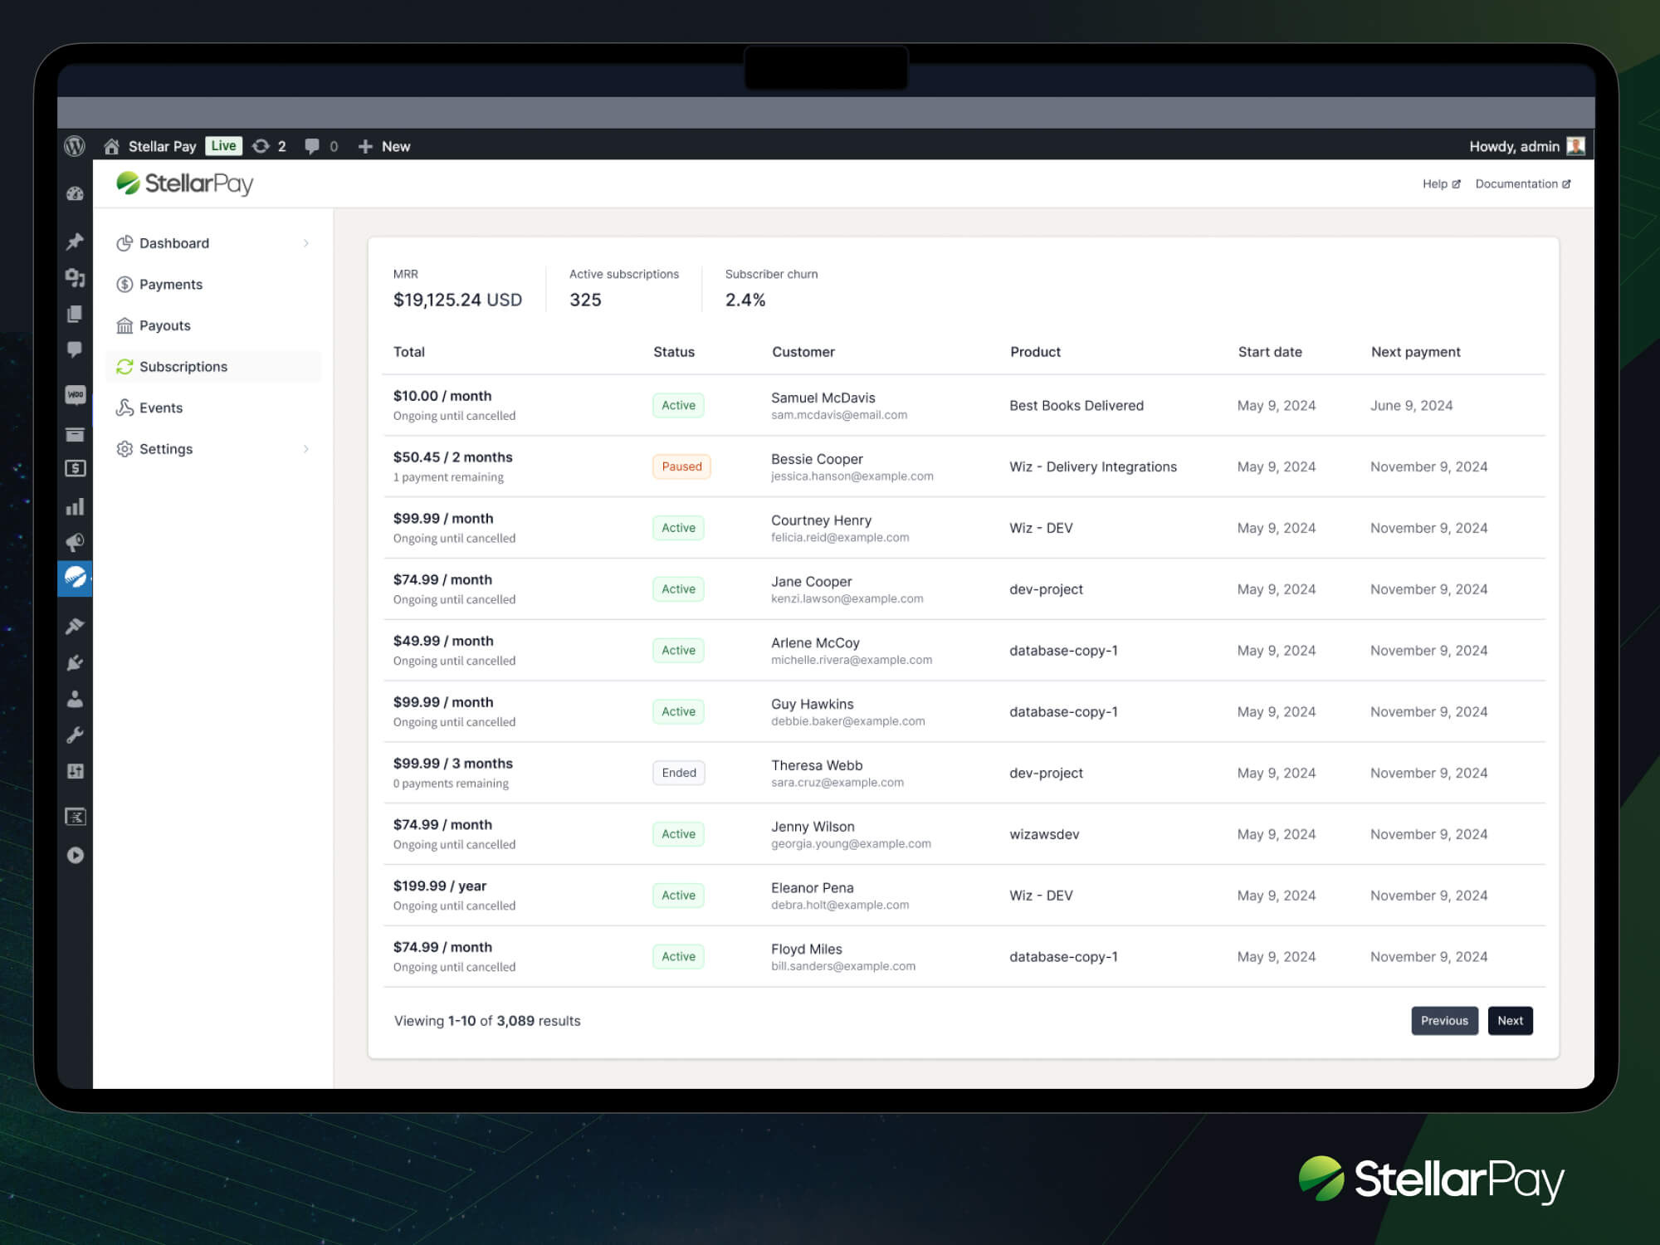Open the Marketing megaphone icon
Image resolution: width=1660 pixels, height=1245 pixels.
[x=75, y=542]
